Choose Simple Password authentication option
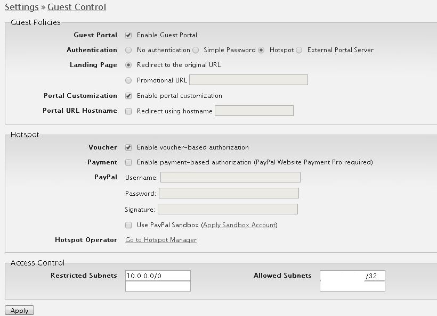This screenshot has height=316, width=437. point(196,50)
